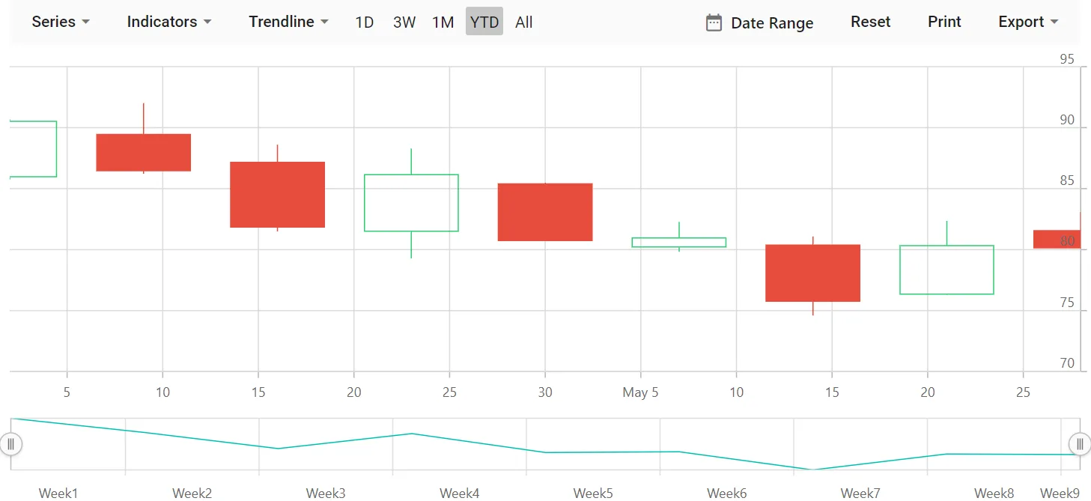This screenshot has width=1091, height=501.
Task: Click the thin green candle near May 7
Action: coord(679,242)
